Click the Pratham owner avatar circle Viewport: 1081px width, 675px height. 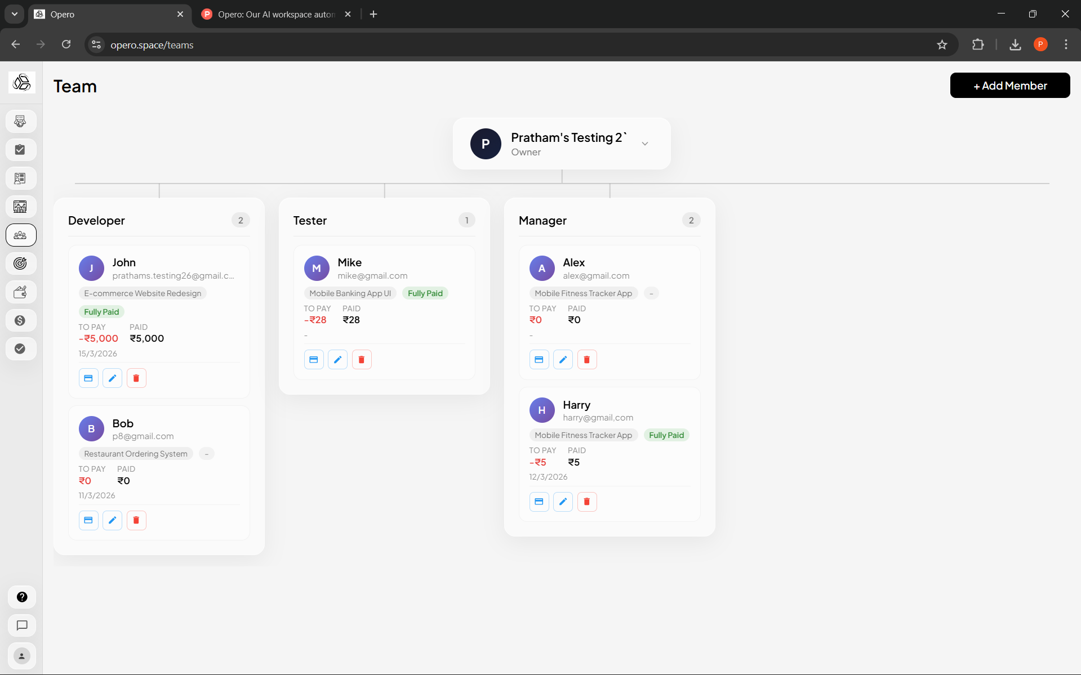486,144
